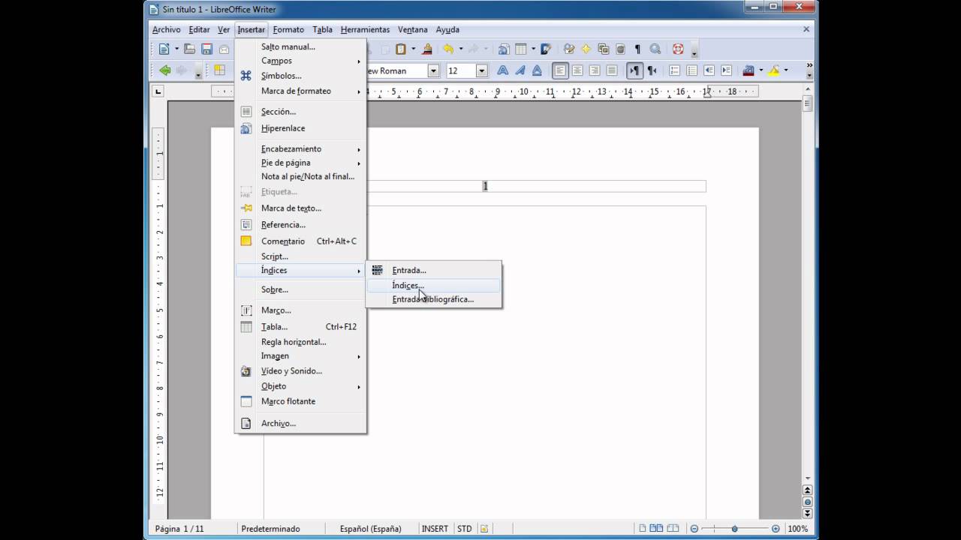Screen dimensions: 961x540
Task: Expand the Pie de página submenu
Action: (300, 163)
